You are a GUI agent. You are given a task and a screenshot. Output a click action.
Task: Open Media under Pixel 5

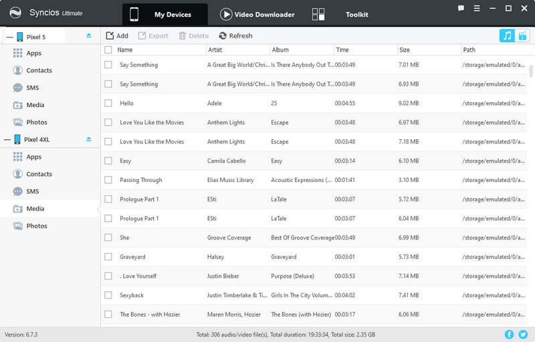tap(35, 105)
